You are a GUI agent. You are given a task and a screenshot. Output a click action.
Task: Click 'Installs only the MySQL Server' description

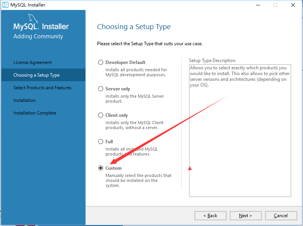tap(135, 98)
